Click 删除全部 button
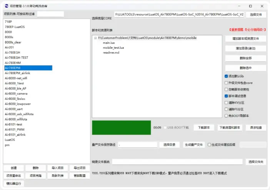Viewport: 270px width, 190px height. (x=245, y=58)
